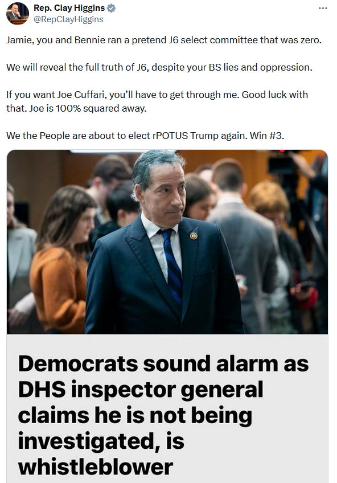Click the 'Win #3.' text in the tweet
The height and width of the screenshot is (483, 337).
coord(266,136)
